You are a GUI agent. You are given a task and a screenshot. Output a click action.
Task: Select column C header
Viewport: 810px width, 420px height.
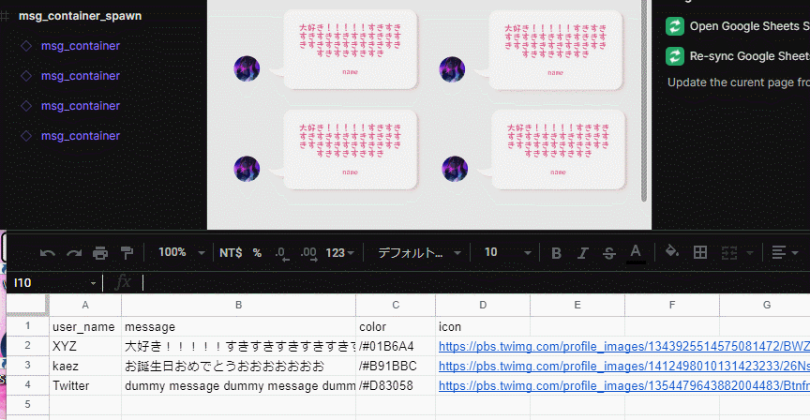396,305
